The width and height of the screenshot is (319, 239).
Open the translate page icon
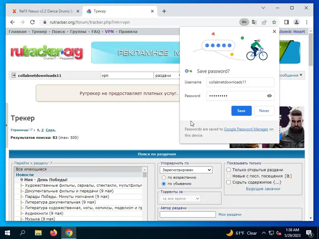(x=254, y=22)
